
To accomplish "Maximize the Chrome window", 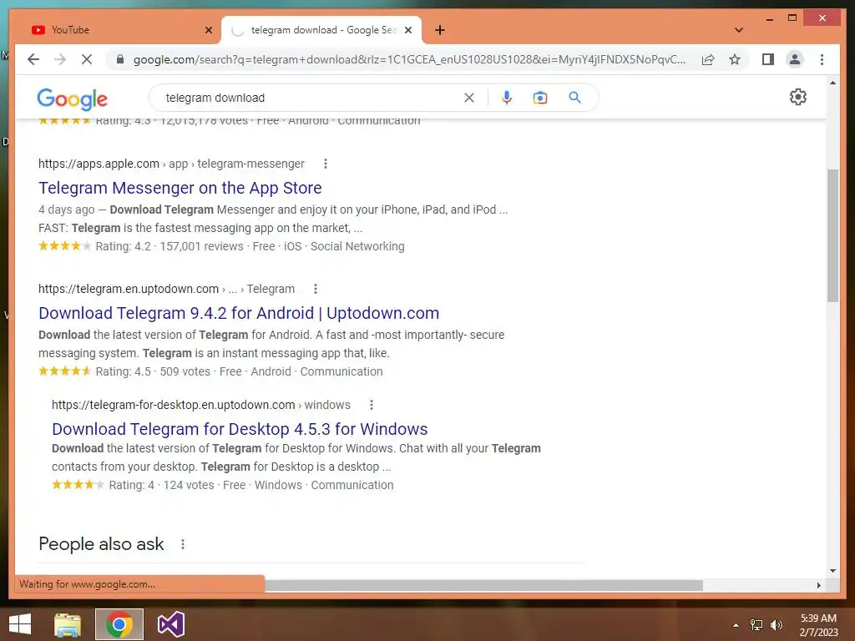I will (792, 18).
